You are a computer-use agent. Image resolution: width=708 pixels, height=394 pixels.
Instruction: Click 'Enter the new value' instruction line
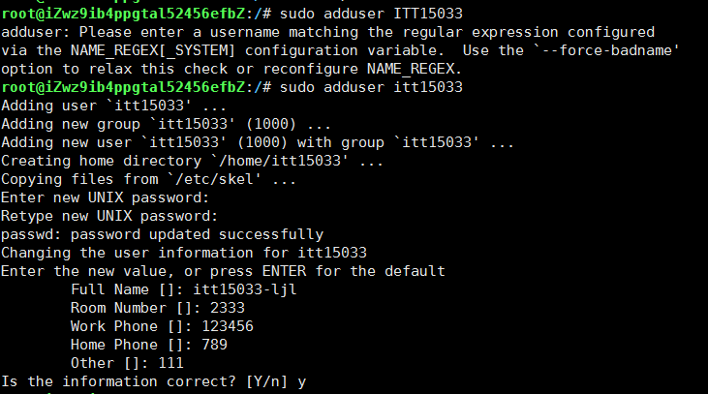click(x=223, y=271)
